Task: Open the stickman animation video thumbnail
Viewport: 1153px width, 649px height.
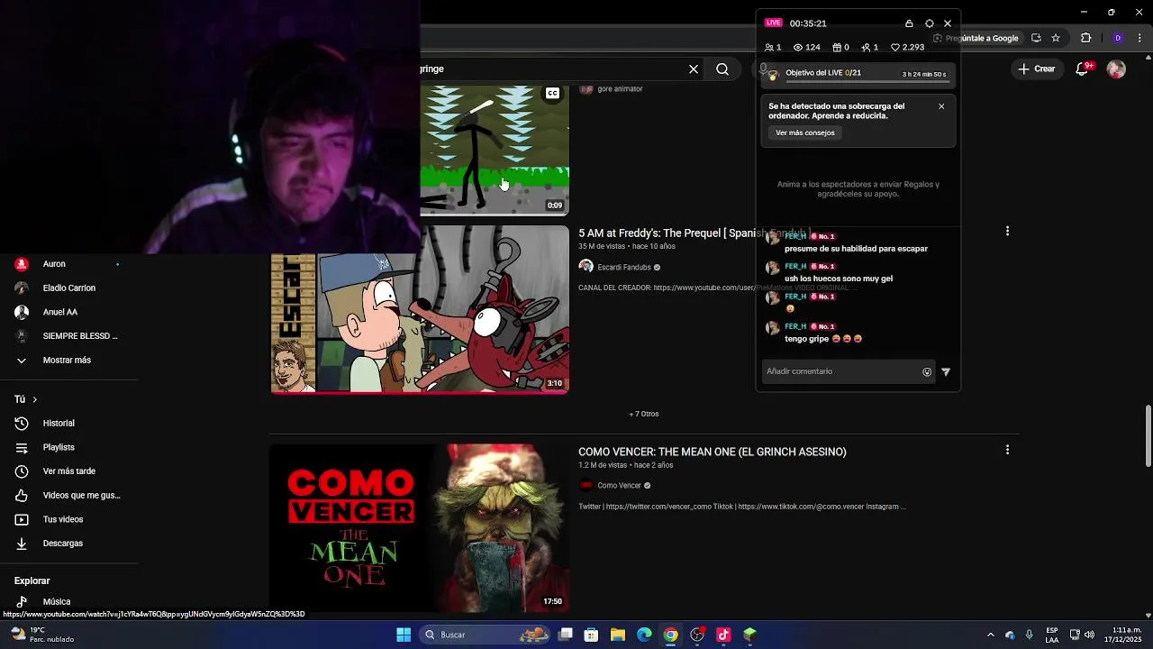Action: tap(495, 151)
